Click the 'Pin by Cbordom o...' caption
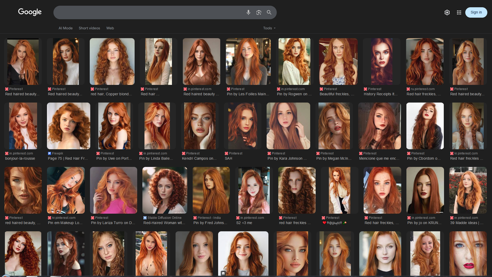The width and height of the screenshot is (492, 277). 424,158
